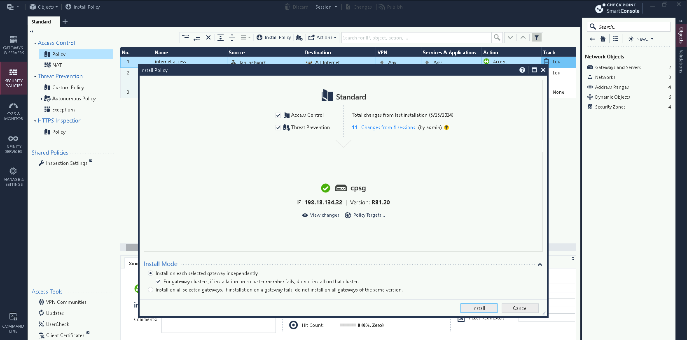Viewport: 687px width, 340px height.
Task: Click the filter icon in rulebase toolbar
Action: pos(536,37)
